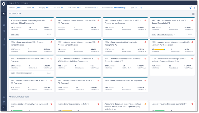Open the clipboard sidebar icon

coord(4,39)
